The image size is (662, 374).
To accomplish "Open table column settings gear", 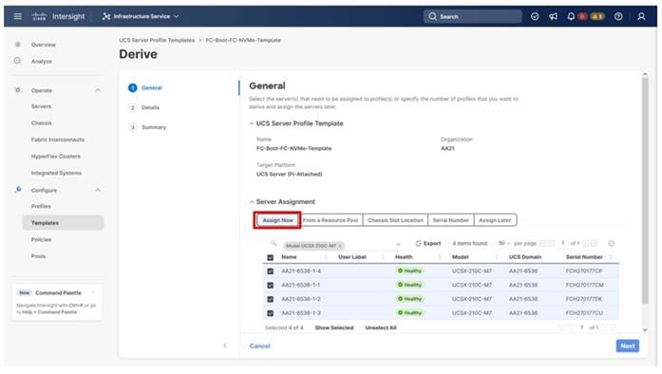I will [x=611, y=244].
